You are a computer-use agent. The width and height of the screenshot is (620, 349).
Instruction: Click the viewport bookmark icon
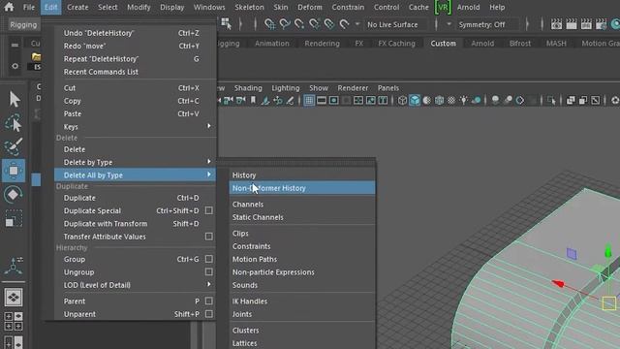click(x=253, y=101)
